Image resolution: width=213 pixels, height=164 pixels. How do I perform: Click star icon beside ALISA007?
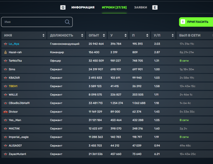pos(5,145)
